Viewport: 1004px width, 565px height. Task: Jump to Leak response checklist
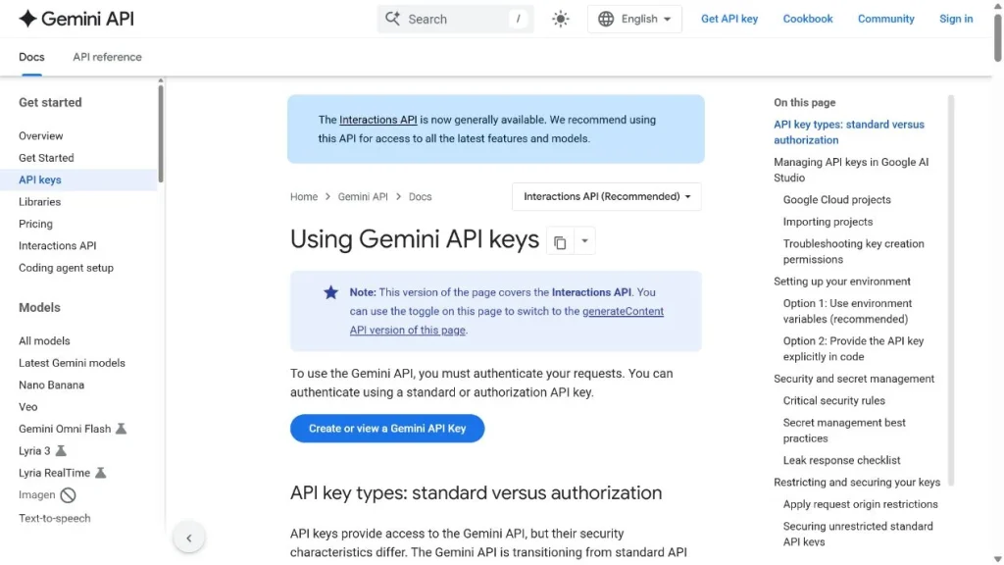[841, 460]
